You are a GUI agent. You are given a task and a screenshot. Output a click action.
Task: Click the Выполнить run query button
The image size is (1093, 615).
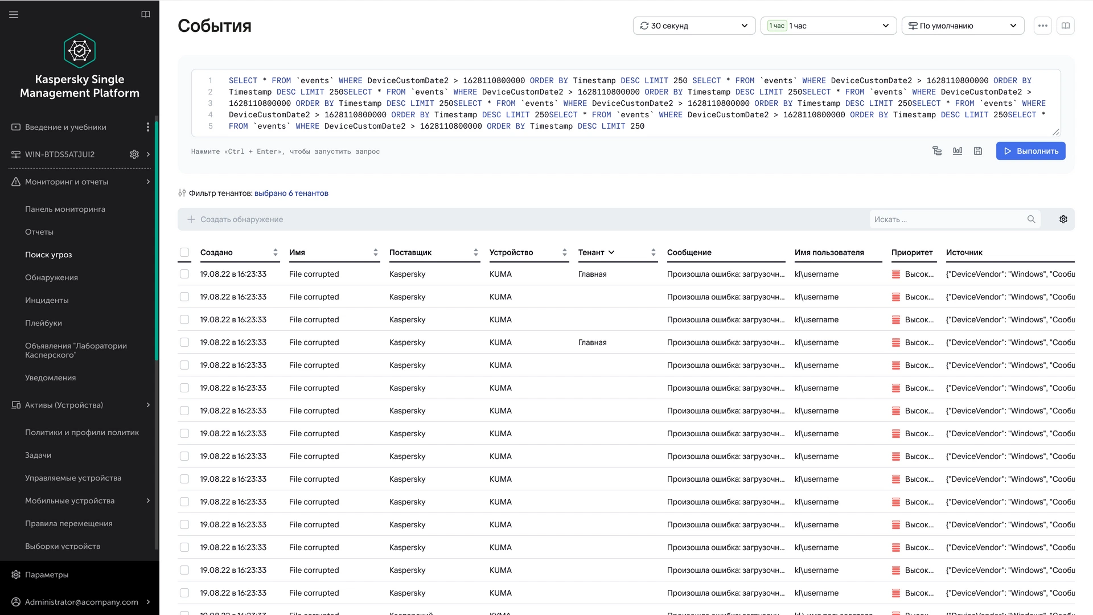[x=1031, y=151]
